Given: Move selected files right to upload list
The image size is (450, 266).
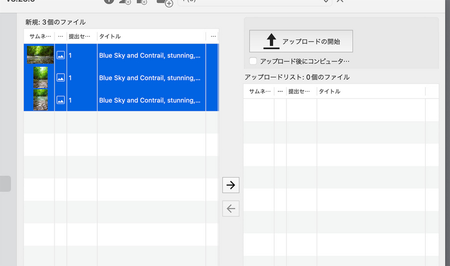Looking at the screenshot, I should [x=231, y=185].
